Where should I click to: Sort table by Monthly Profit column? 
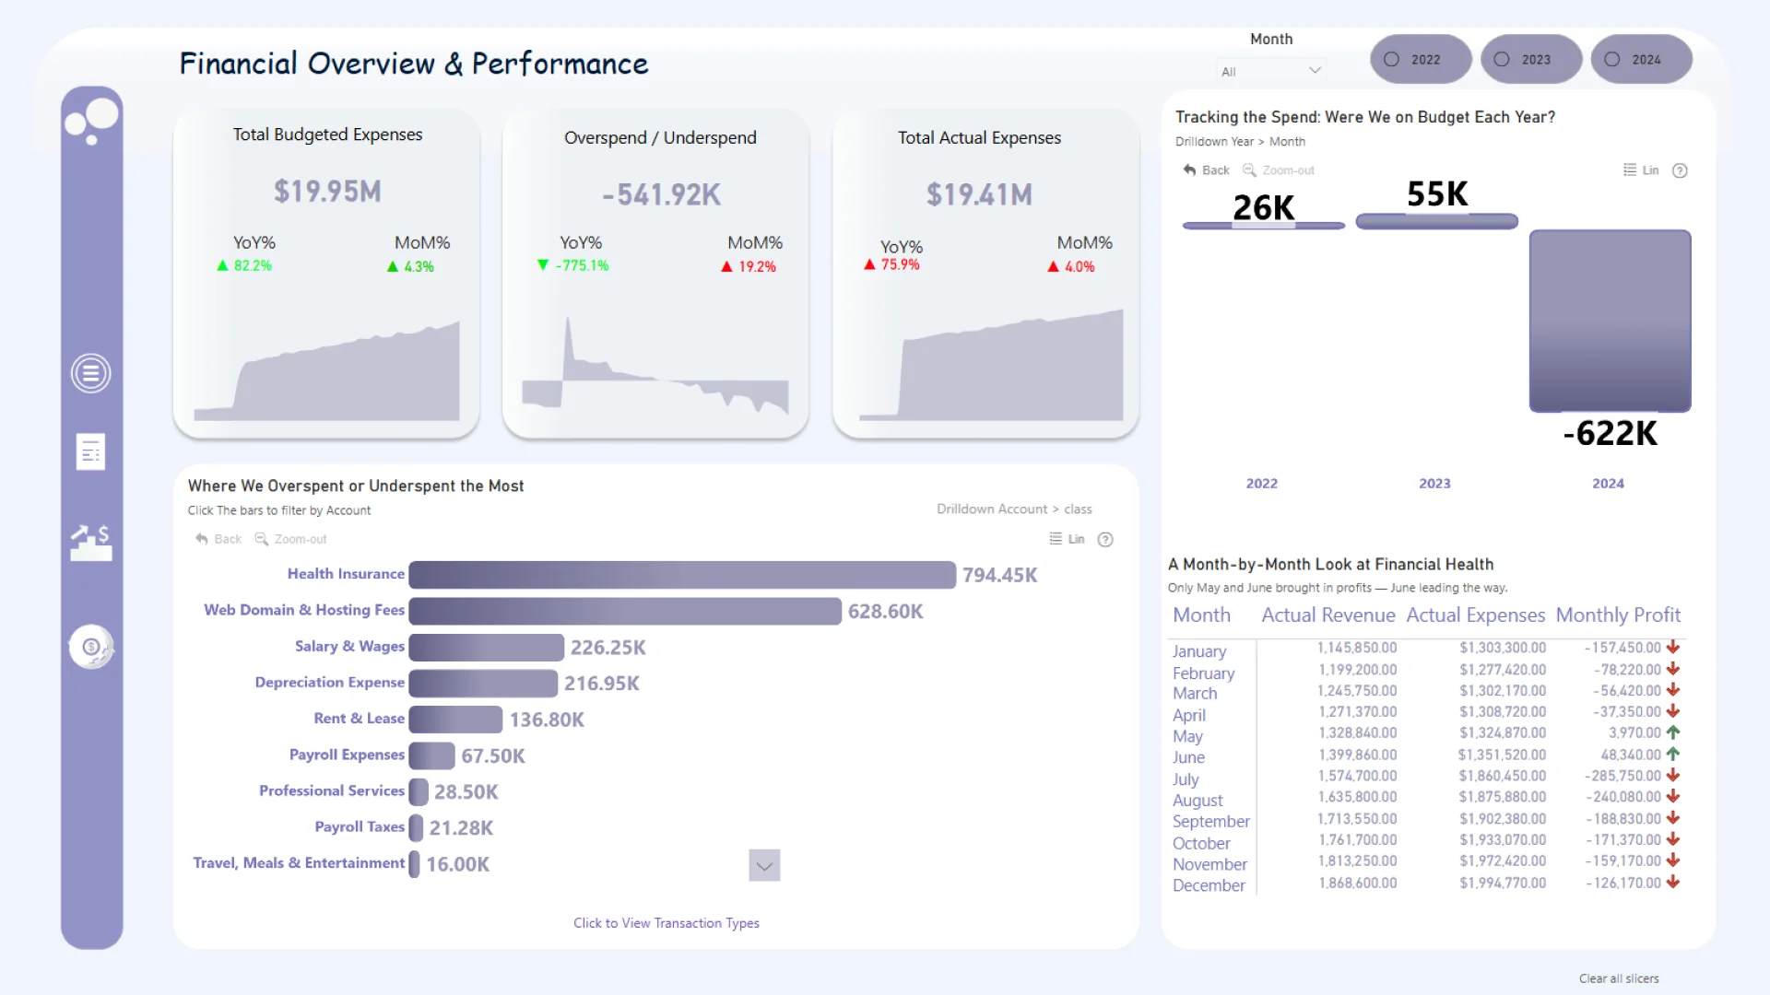coord(1618,615)
